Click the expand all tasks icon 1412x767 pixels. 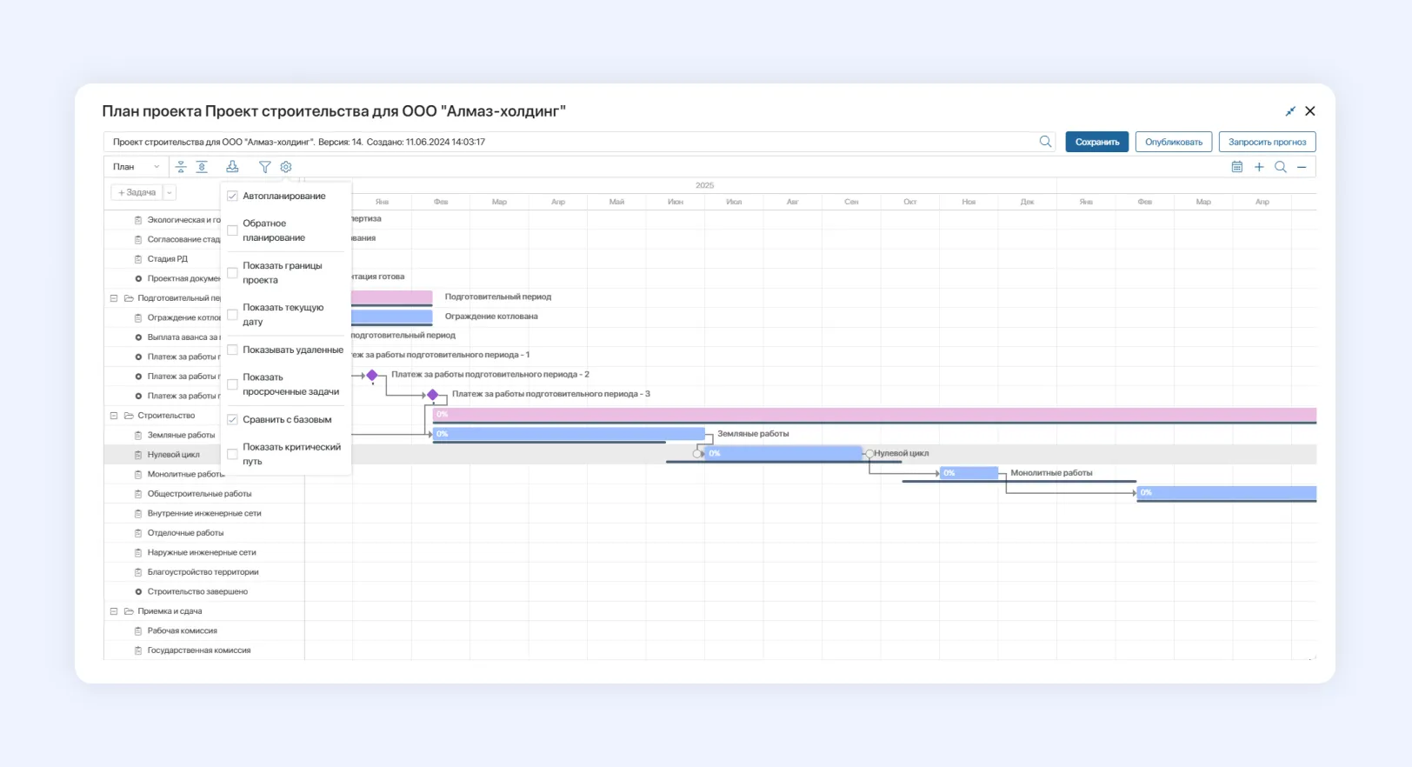[202, 167]
